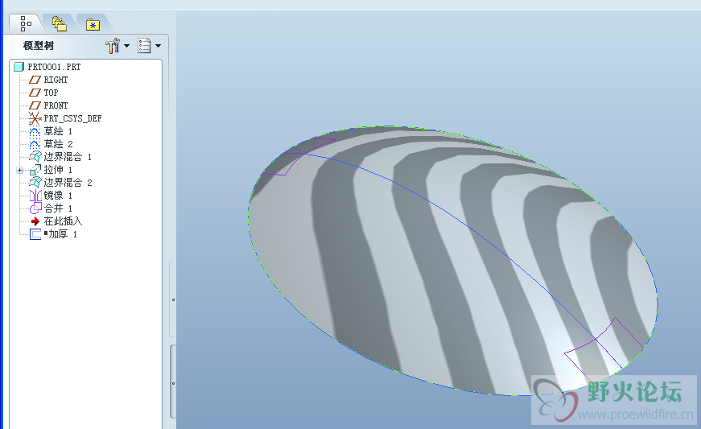Expand the Show dropdown arrow beside list icon
Image resolution: width=701 pixels, height=429 pixels.
coord(158,46)
